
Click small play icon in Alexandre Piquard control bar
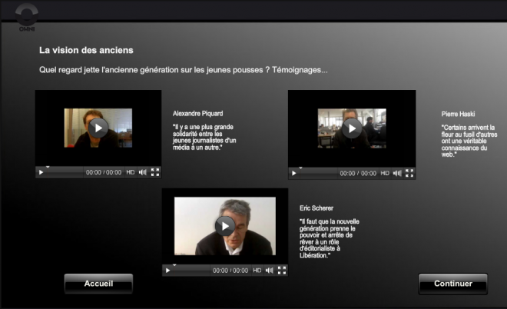pyautogui.click(x=41, y=173)
